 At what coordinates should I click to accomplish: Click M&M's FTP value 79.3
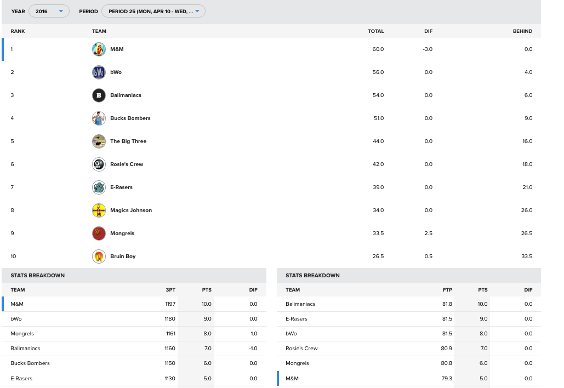click(447, 379)
